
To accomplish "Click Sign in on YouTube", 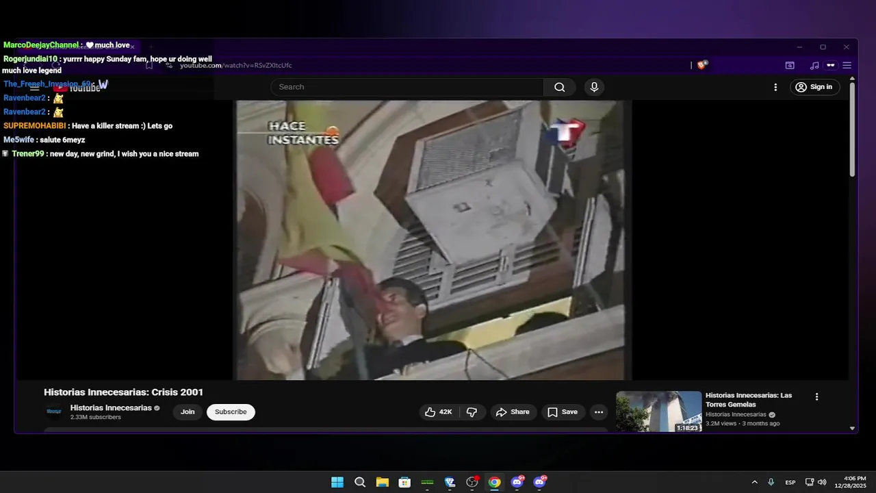I will 814,87.
